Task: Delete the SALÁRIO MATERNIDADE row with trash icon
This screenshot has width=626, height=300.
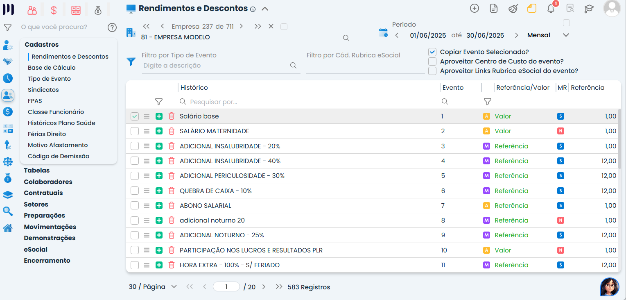Action: pos(172,131)
